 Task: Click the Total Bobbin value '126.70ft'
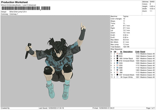[x=126, y=47]
